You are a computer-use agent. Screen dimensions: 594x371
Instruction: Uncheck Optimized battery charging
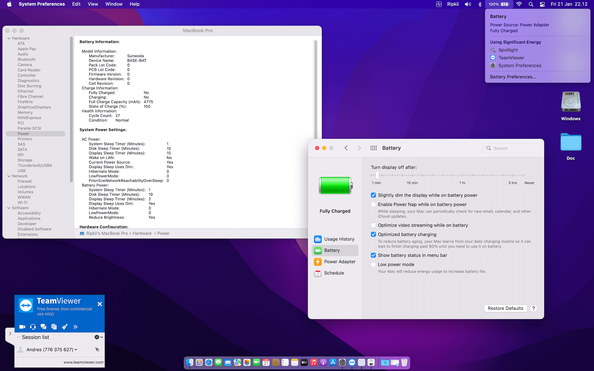click(373, 234)
